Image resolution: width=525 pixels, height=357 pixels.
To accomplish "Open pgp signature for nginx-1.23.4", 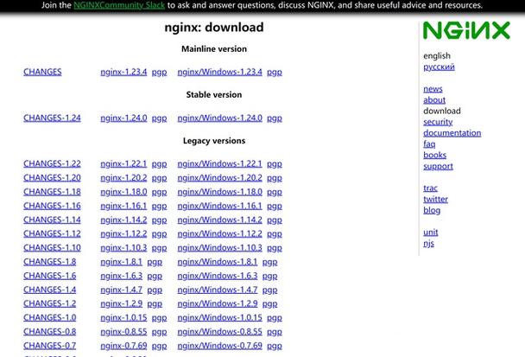I will [x=159, y=72].
